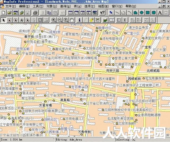
Task: Select the Label tag tool
Action: coord(92,20)
